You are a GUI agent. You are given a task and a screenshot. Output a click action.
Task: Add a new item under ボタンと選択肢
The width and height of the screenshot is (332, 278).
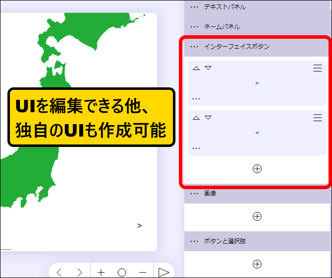pyautogui.click(x=257, y=264)
